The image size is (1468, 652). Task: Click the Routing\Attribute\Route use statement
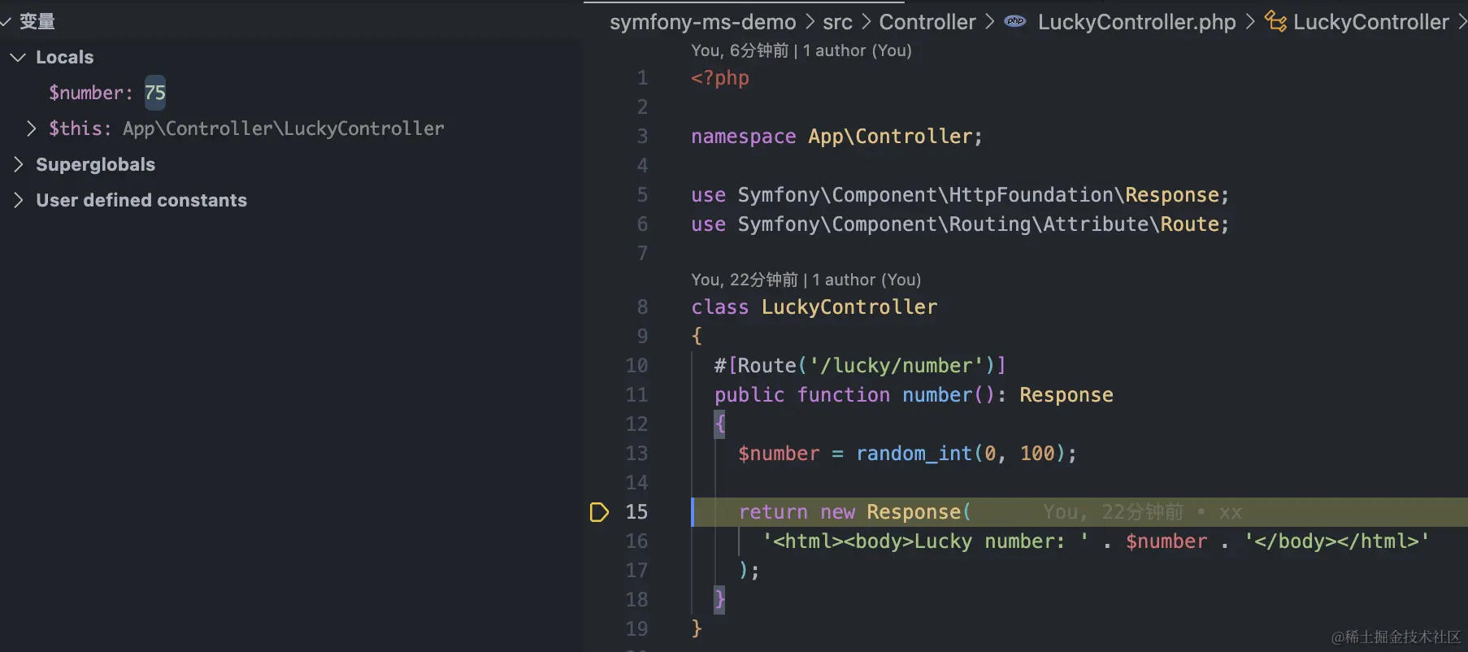point(960,224)
